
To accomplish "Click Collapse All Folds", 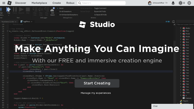I will 100,15.
